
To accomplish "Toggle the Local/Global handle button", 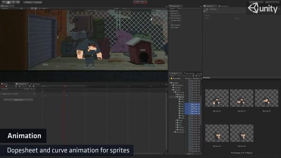I will tap(37, 2).
